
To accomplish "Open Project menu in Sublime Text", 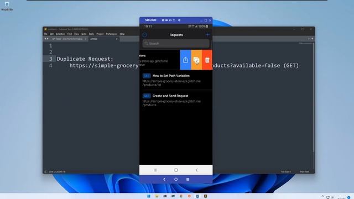I will pyautogui.click(x=100, y=34).
